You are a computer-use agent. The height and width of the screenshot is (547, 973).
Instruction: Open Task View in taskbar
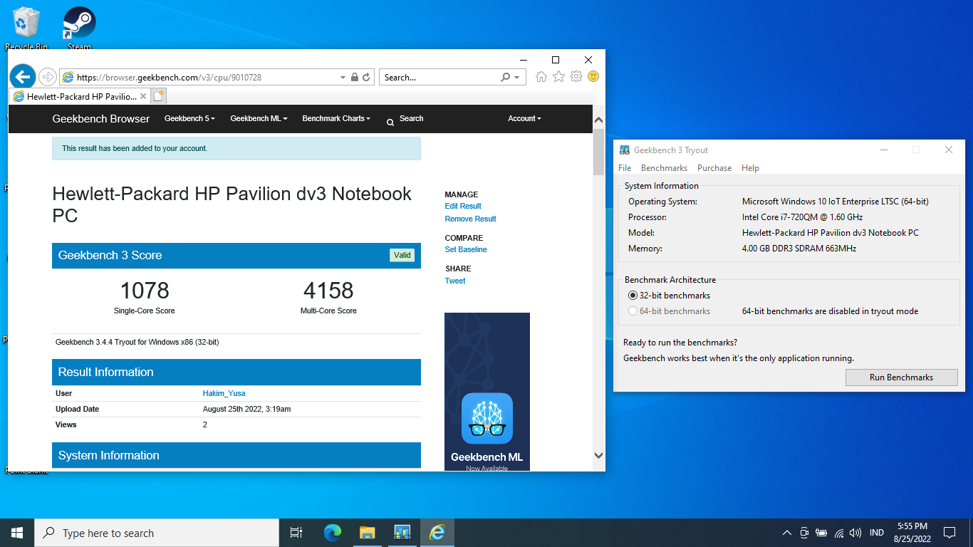pos(296,533)
